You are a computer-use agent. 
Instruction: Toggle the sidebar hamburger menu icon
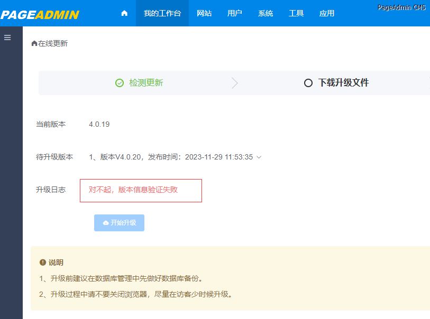[7, 37]
